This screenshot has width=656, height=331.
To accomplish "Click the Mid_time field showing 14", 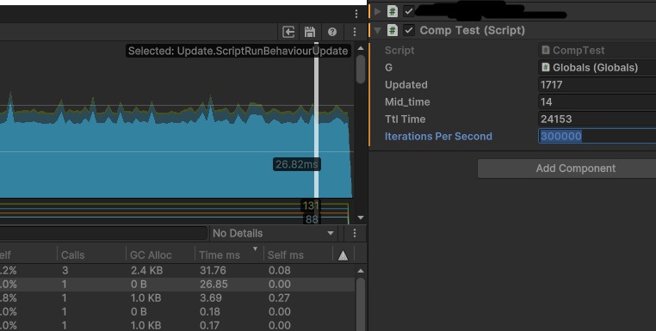I will (597, 102).
